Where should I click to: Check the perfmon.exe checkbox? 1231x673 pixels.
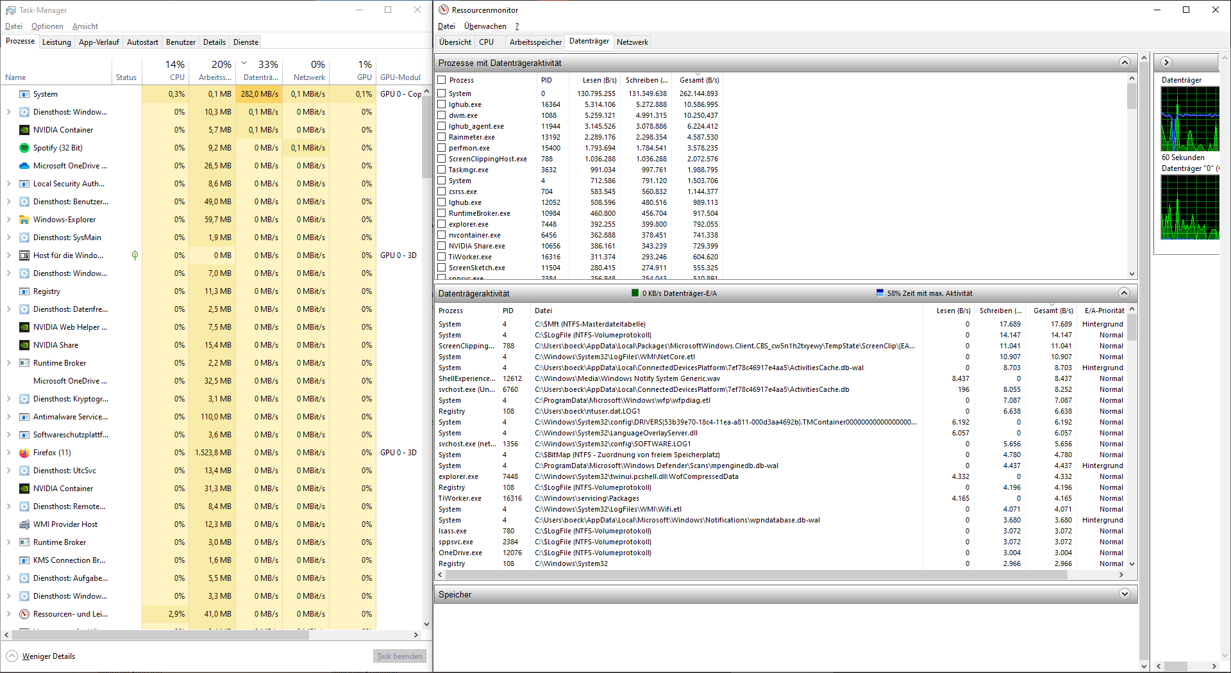(x=442, y=148)
